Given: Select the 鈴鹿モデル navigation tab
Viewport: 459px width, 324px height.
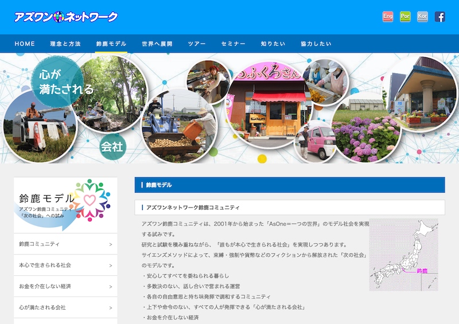Looking at the screenshot, I should [111, 44].
